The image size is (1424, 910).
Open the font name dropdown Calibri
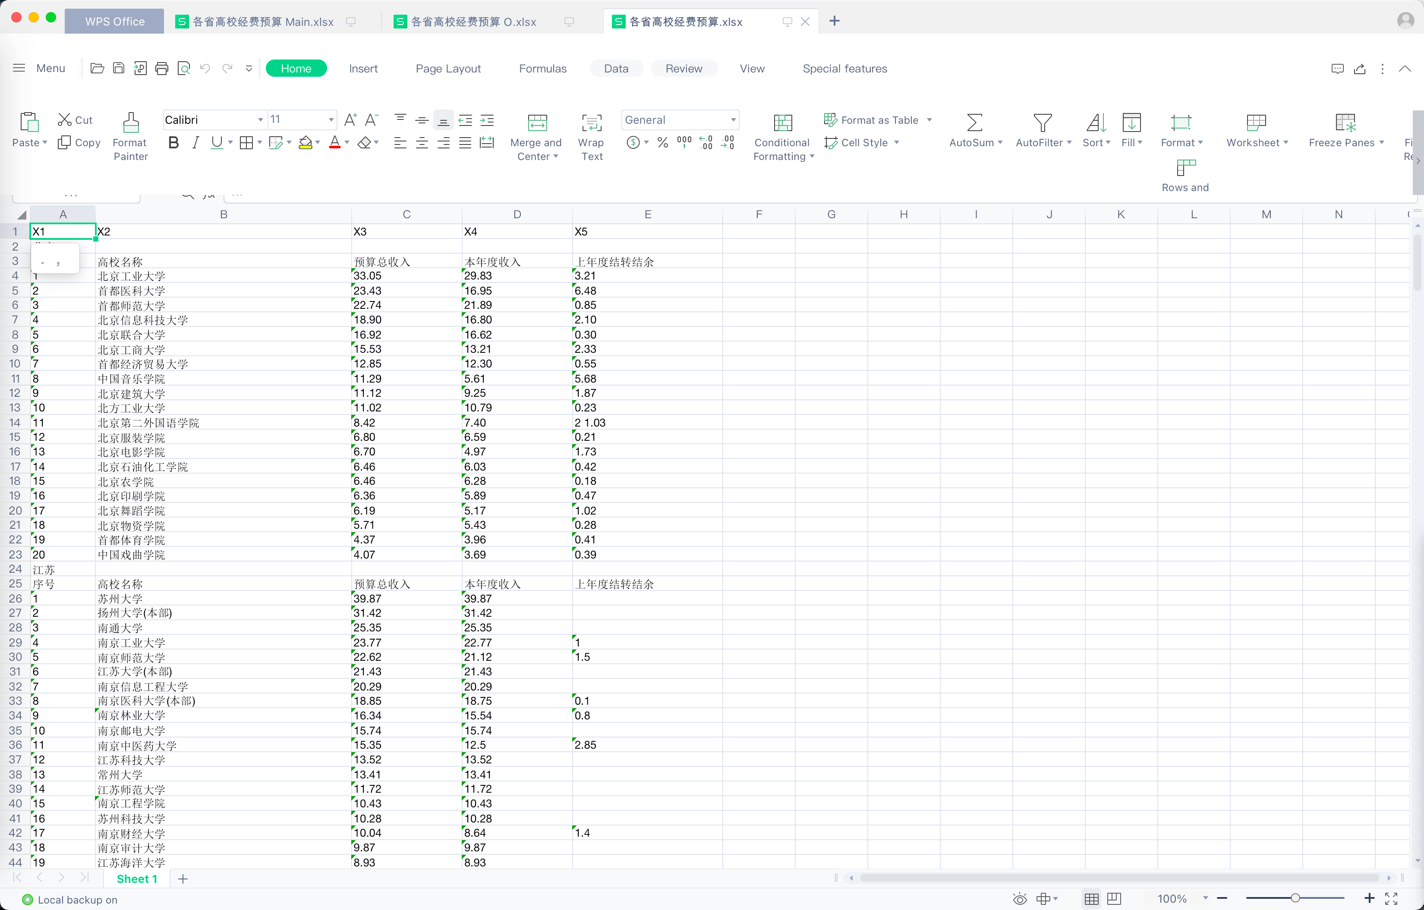[x=260, y=120]
